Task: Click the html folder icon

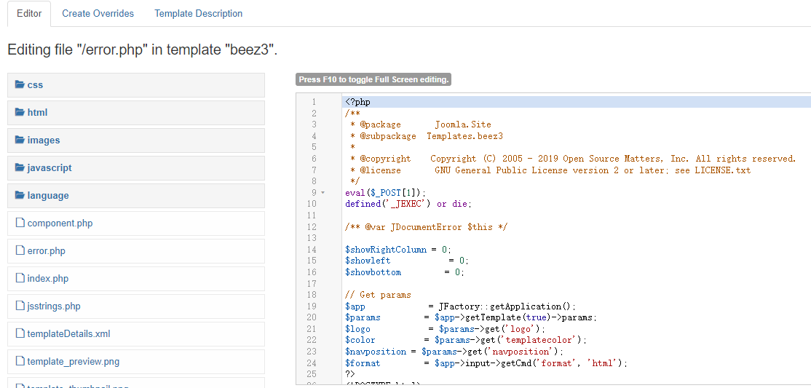Action: 20,113
